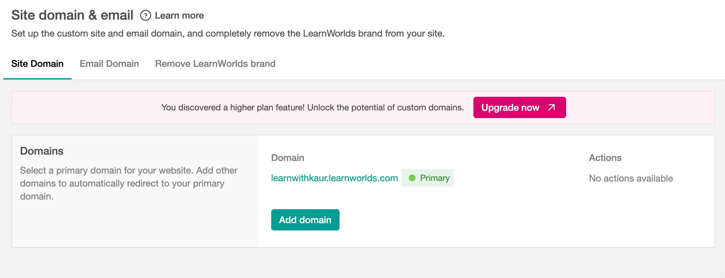This screenshot has width=725, height=278.
Task: Switch to the Email Domain tab
Action: pos(109,64)
